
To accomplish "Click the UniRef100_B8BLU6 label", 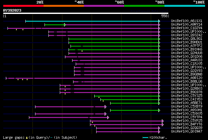I will pyautogui.click(x=187, y=82).
